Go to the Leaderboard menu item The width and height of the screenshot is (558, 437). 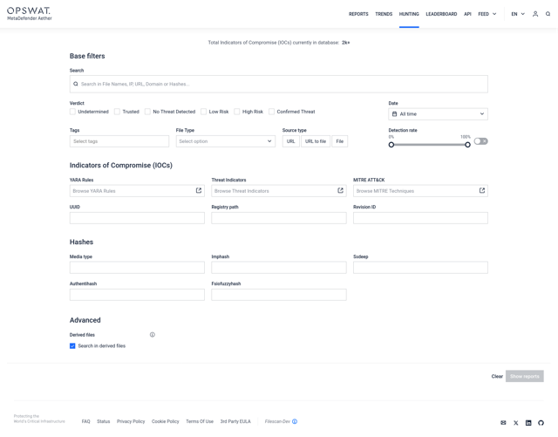pos(441,14)
